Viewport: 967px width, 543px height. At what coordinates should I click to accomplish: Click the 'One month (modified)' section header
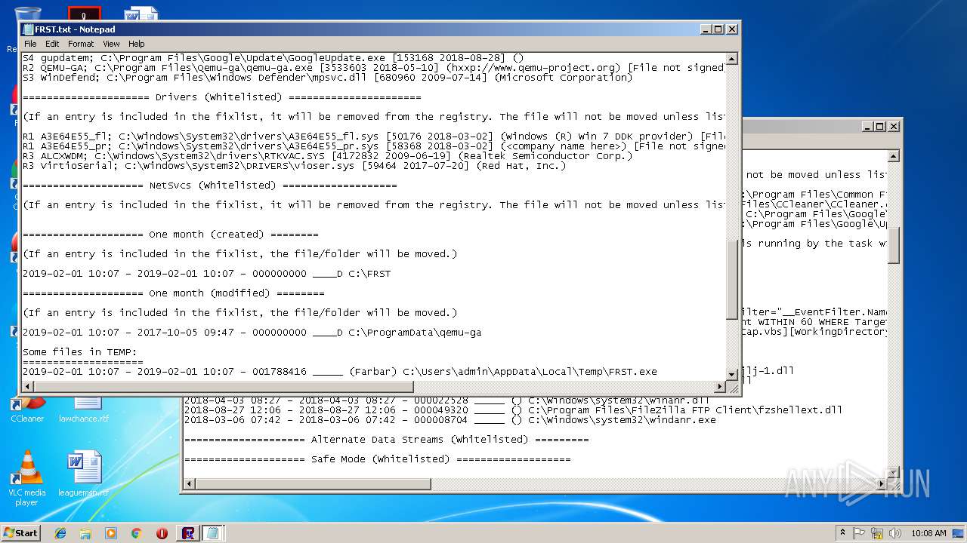[x=173, y=293]
